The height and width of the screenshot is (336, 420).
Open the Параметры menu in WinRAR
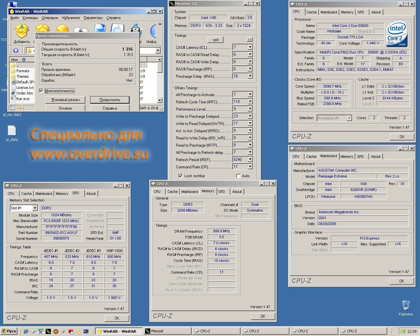coord(93,18)
